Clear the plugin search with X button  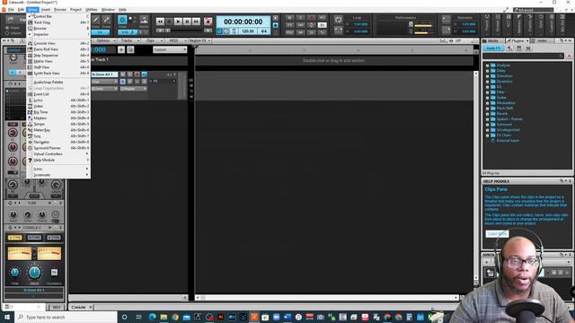point(569,56)
